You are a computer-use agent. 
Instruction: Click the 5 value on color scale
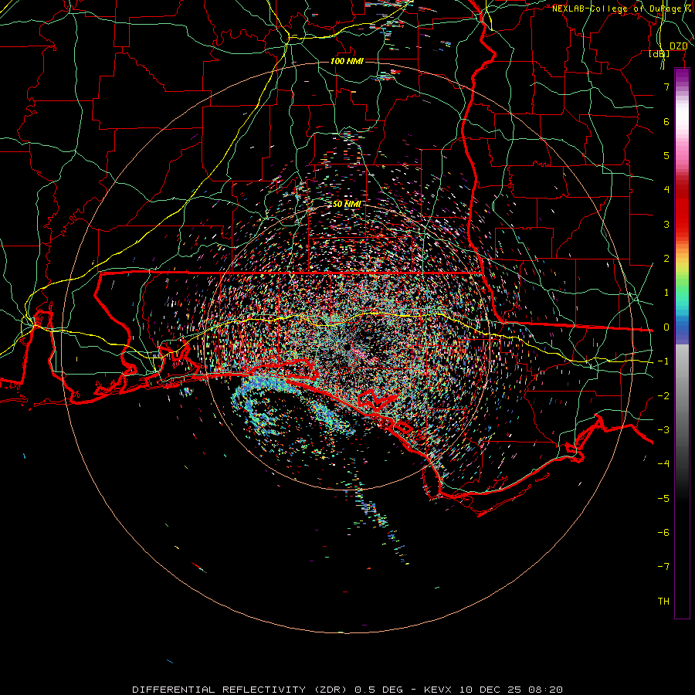pos(666,156)
